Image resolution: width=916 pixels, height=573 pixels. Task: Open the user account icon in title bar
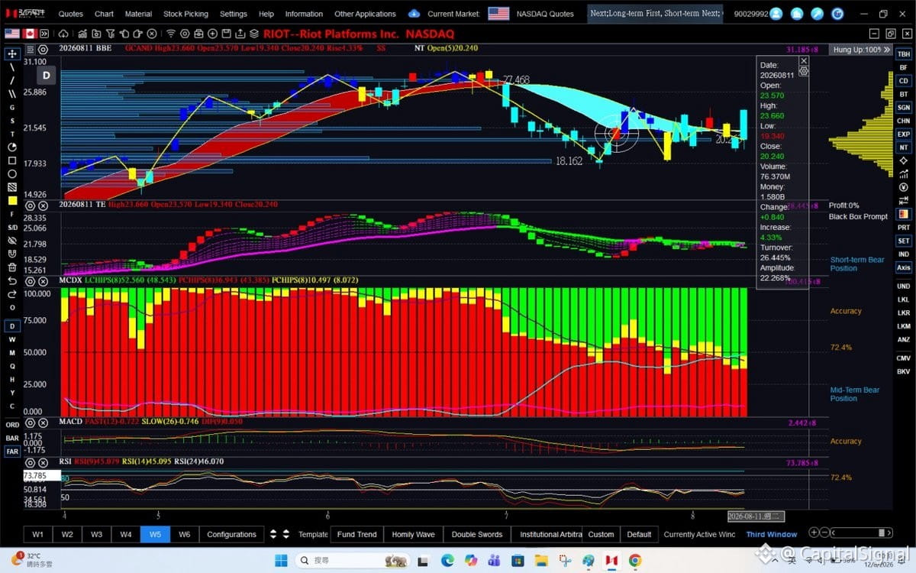[776, 14]
